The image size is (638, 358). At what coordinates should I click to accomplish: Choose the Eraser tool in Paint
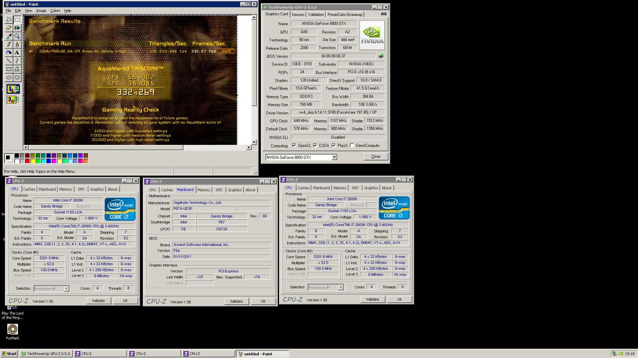(x=9, y=27)
